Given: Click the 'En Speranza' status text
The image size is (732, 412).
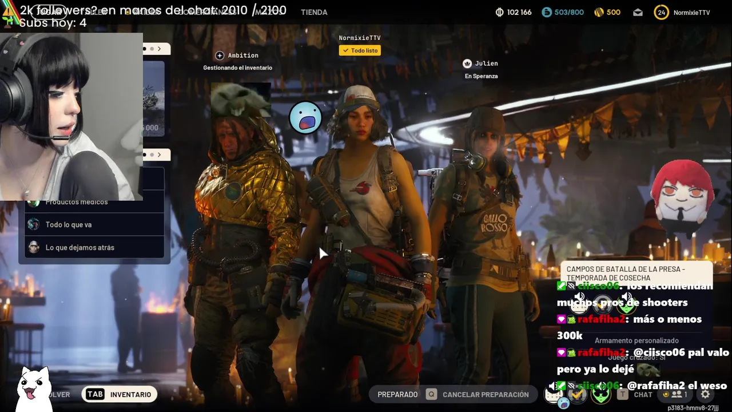Looking at the screenshot, I should (x=481, y=76).
